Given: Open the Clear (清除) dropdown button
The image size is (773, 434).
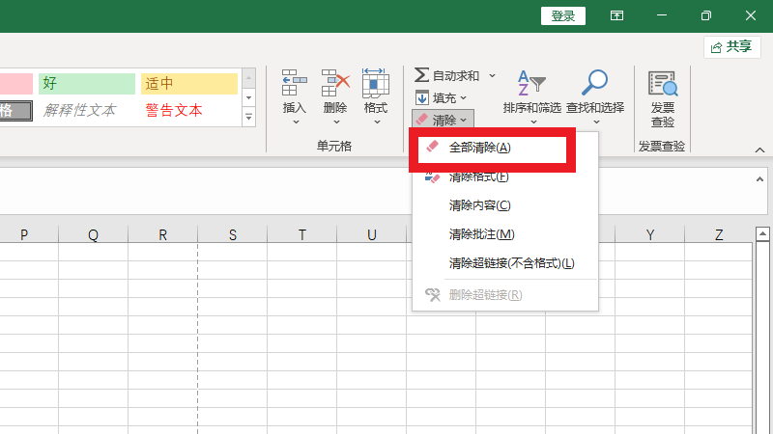Looking at the screenshot, I should point(443,120).
